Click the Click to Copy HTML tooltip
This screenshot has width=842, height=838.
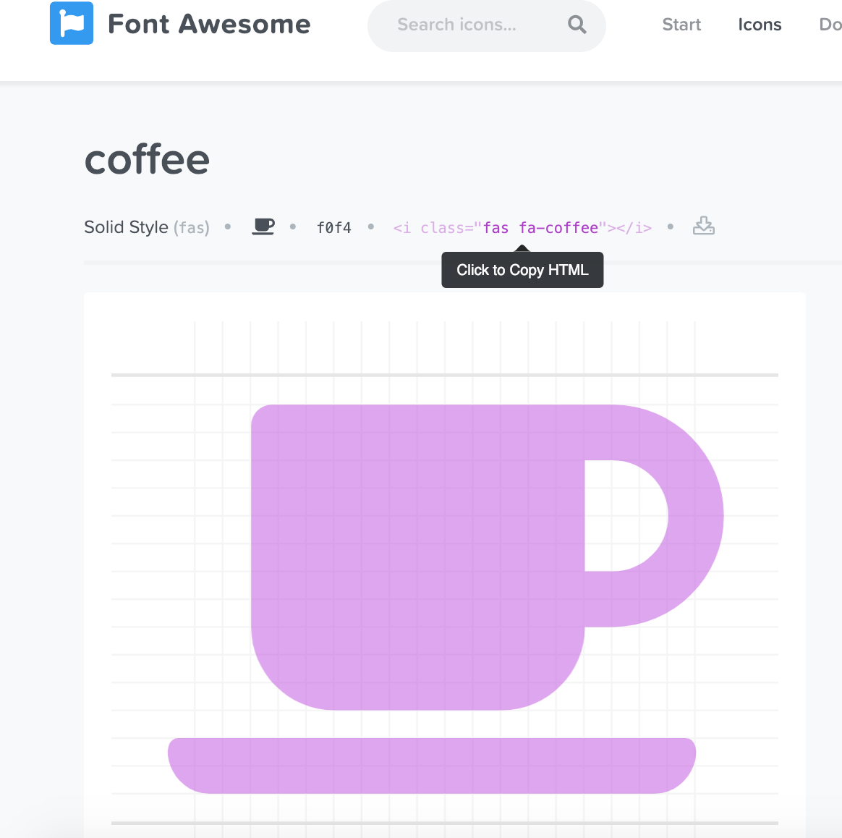coord(522,269)
